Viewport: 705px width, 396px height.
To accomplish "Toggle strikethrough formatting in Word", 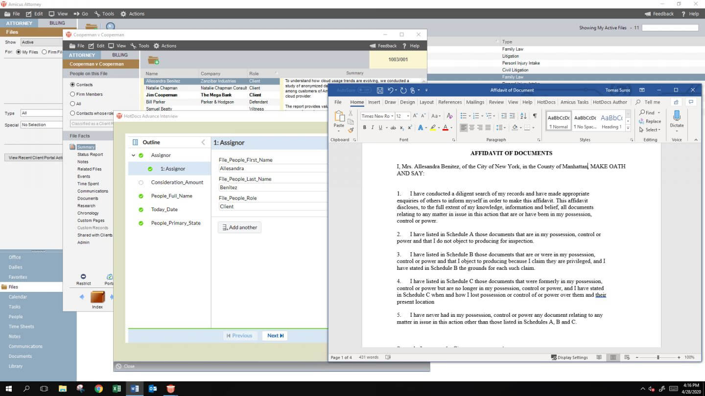I will click(x=393, y=128).
